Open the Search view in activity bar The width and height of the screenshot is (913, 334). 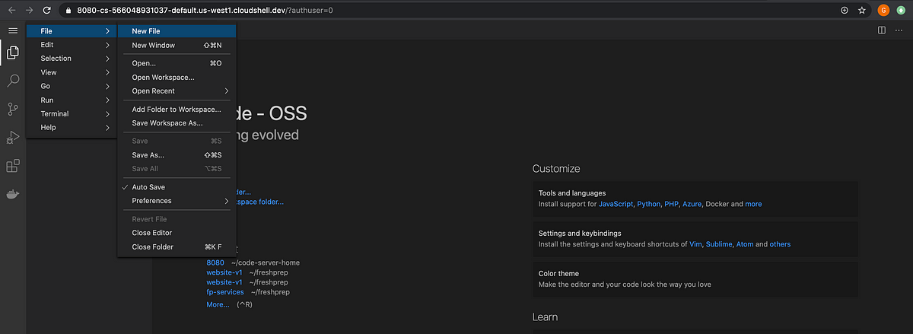pyautogui.click(x=13, y=81)
